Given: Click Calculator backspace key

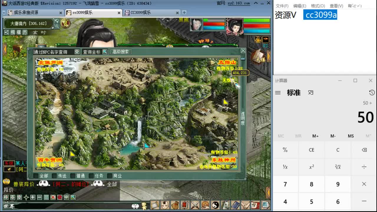Looking at the screenshot, I should (x=364, y=150).
